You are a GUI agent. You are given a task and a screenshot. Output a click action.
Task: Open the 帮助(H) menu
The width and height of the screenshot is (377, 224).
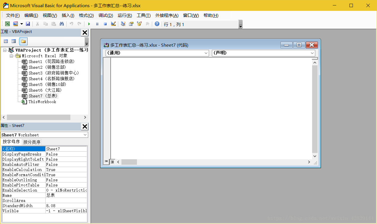(211, 15)
